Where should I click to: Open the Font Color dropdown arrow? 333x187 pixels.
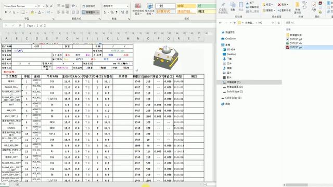point(43,12)
